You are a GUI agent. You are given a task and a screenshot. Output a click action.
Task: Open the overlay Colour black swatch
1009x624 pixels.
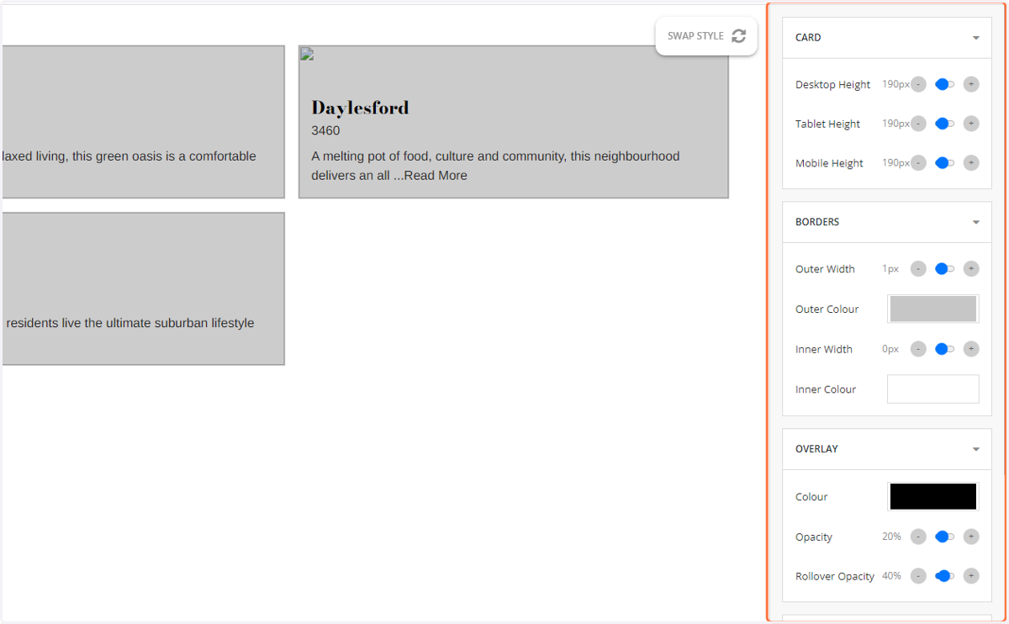[x=933, y=496]
